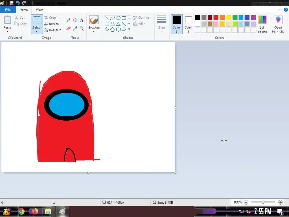Toggle Color 1 as active color
Viewport: 289px width, 217px height.
point(177,24)
